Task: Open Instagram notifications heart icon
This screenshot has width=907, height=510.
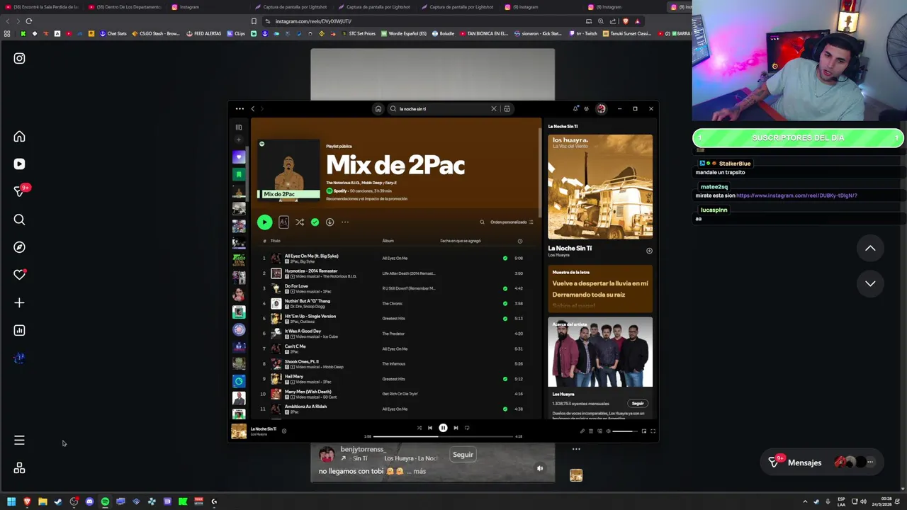Action: click(19, 275)
